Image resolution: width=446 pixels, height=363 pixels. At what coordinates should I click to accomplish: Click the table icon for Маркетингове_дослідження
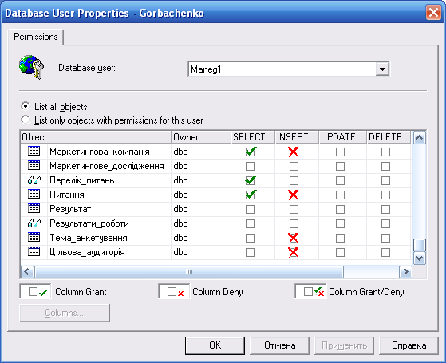(x=34, y=166)
